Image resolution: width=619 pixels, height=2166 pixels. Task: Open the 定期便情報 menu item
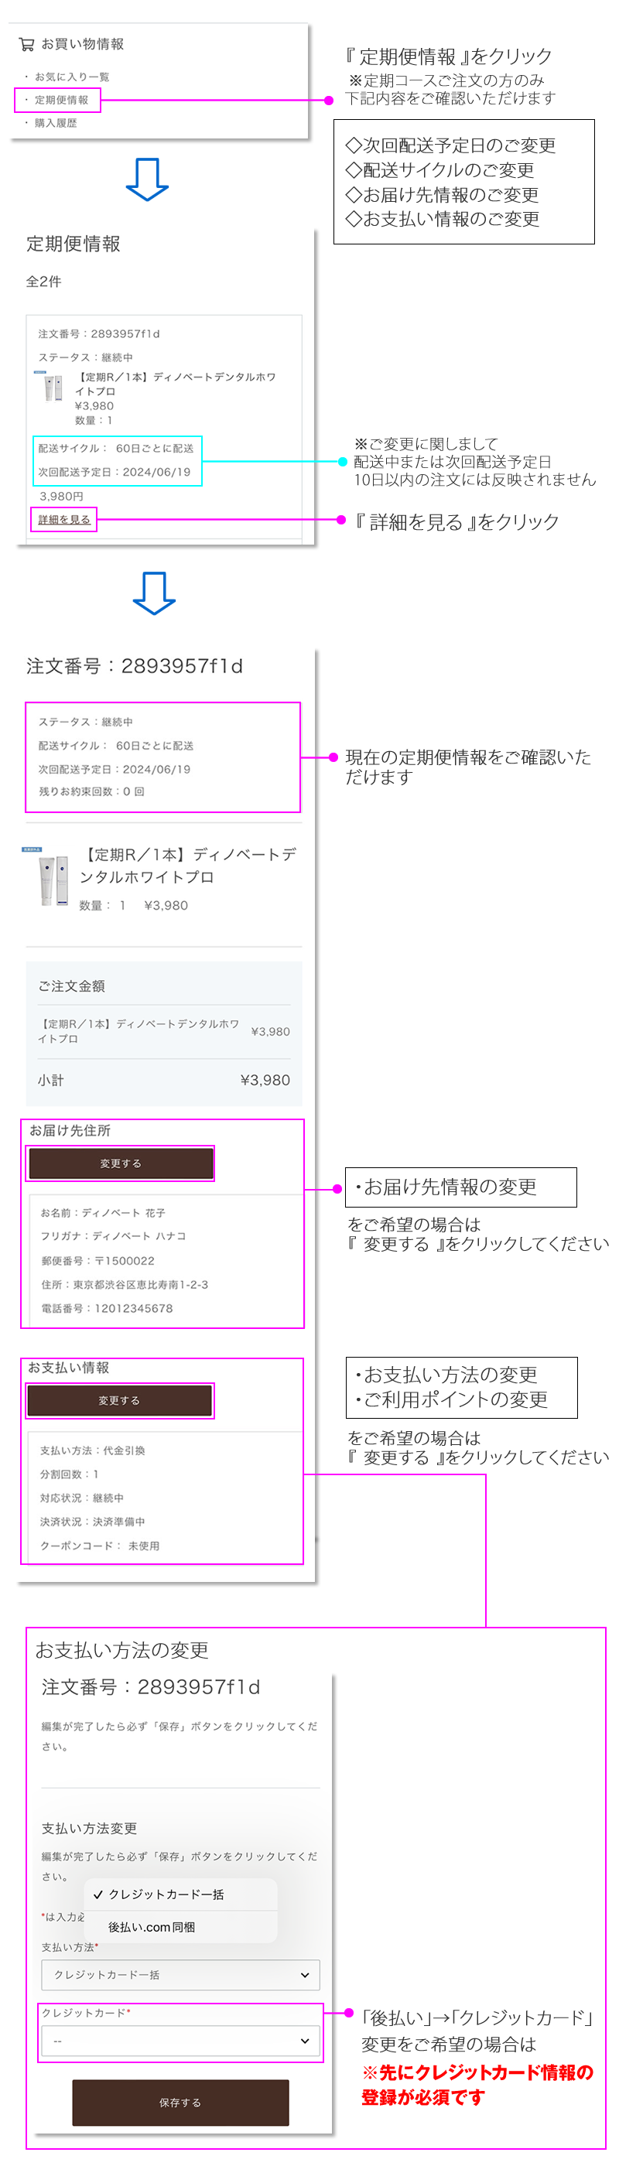[60, 100]
